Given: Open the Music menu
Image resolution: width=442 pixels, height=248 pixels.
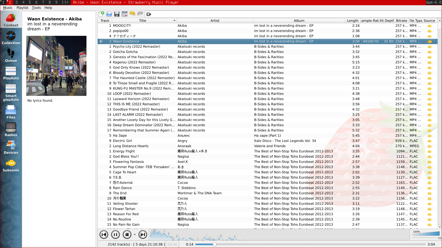Looking at the screenshot, I should click(x=8, y=8).
